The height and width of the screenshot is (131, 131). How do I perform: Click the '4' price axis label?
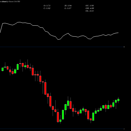pyautogui.click(x=124, y=129)
